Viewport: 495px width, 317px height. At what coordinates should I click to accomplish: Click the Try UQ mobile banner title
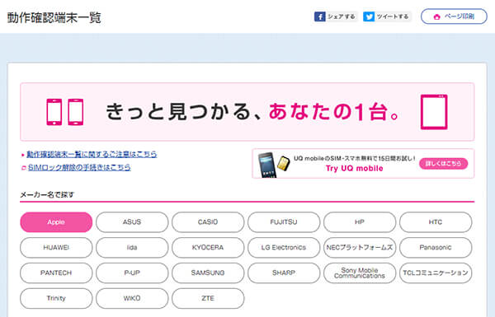(x=355, y=168)
